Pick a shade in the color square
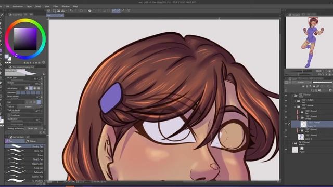This screenshot has height=187, width=333. (x=25, y=39)
